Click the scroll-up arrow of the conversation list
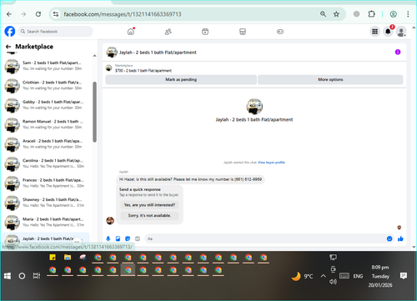 pyautogui.click(x=94, y=56)
